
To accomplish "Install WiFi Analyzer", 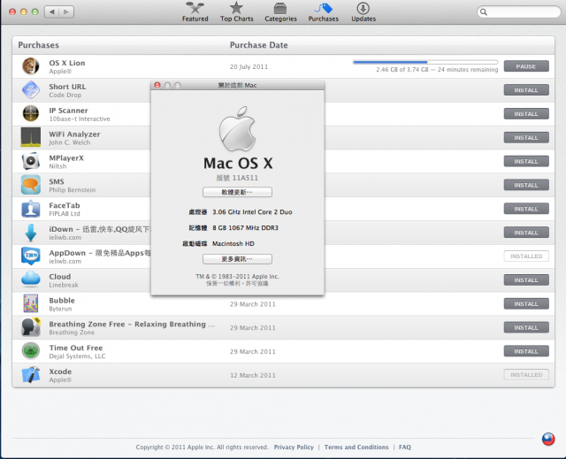I will pyautogui.click(x=526, y=138).
